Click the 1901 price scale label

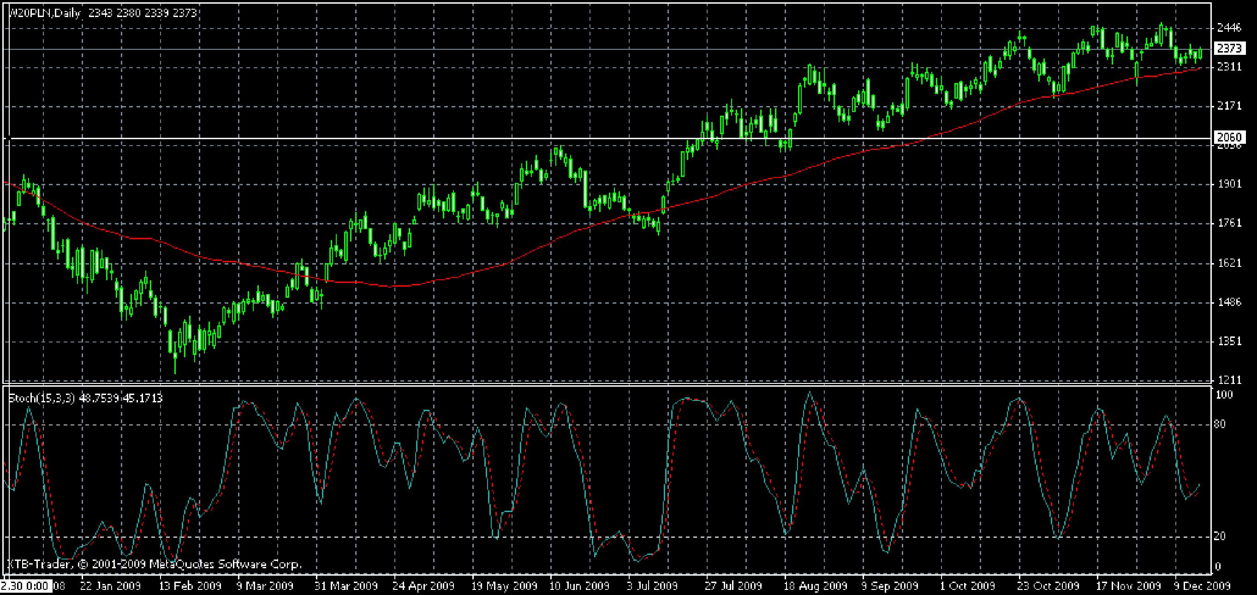click(x=1229, y=184)
